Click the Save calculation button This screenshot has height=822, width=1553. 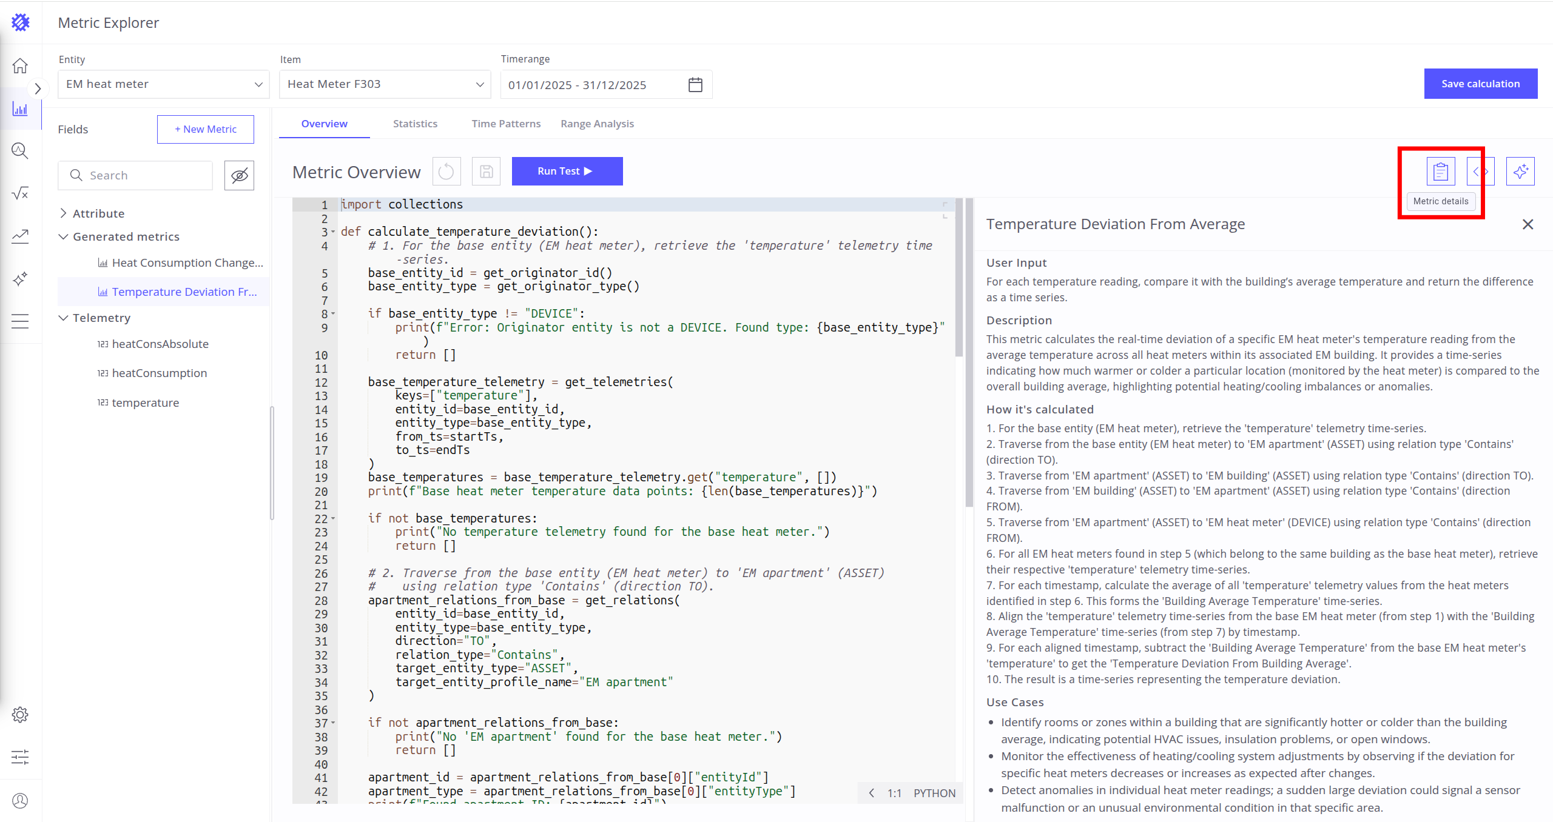1480,84
